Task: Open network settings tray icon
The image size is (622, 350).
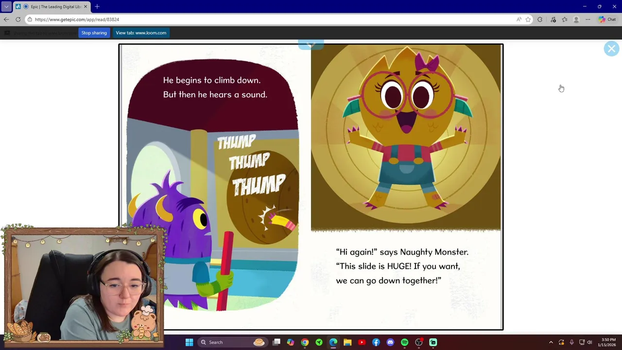Action: tap(582, 342)
